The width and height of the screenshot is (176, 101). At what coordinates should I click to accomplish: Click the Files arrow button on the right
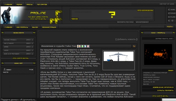[x=172, y=17]
